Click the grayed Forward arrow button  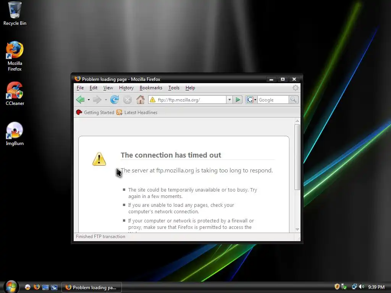pyautogui.click(x=97, y=100)
